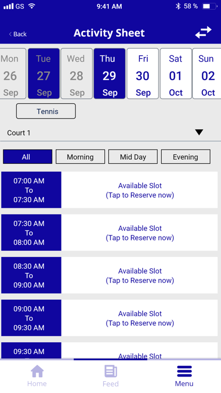Open the Court 1 selector field
This screenshot has width=221, height=393.
pyautogui.click(x=111, y=133)
